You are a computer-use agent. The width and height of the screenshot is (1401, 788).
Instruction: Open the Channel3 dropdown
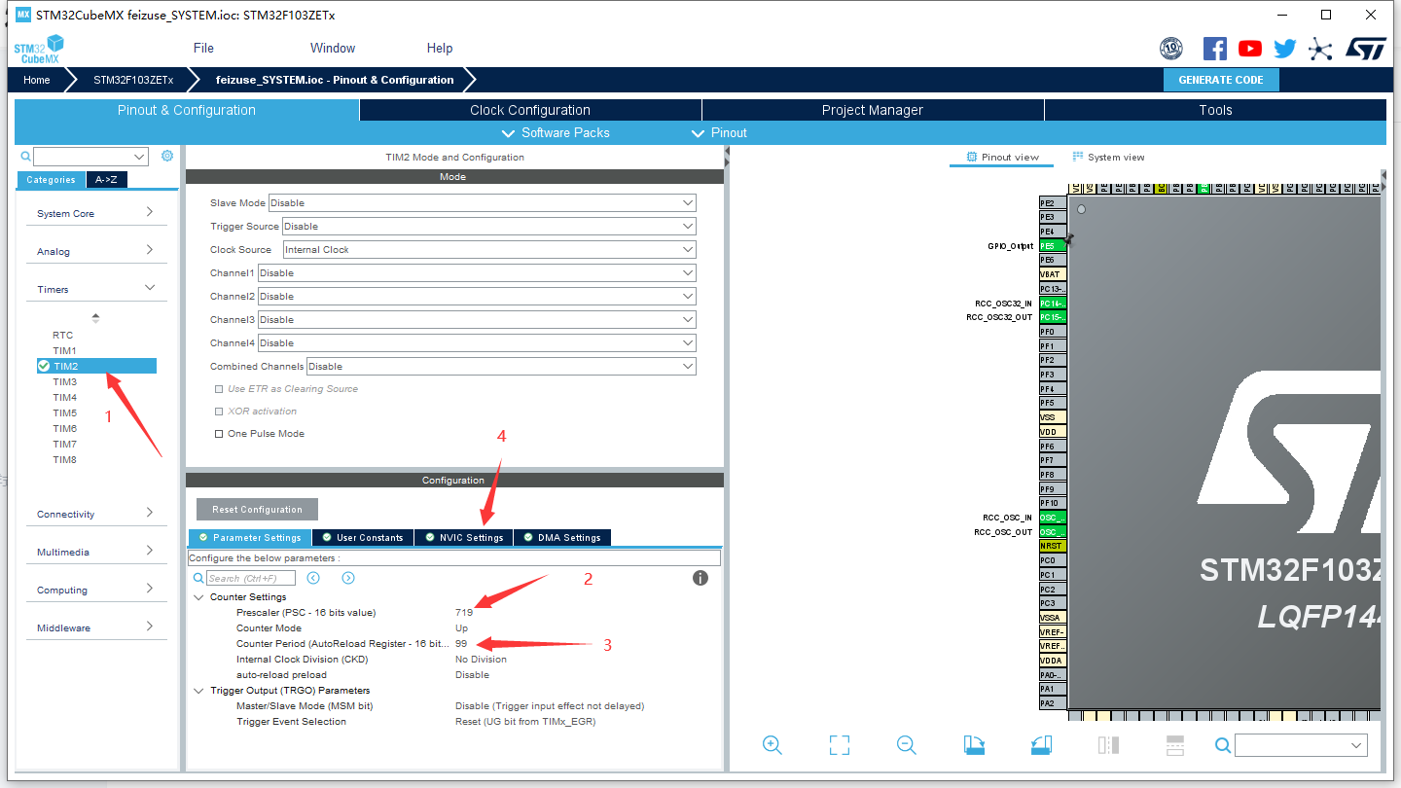tap(477, 320)
